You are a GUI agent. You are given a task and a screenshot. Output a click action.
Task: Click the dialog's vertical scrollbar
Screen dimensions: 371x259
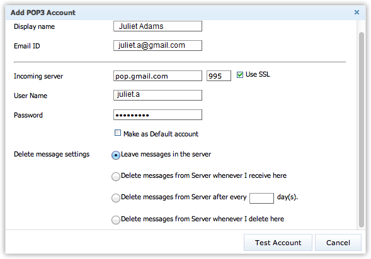362,129
